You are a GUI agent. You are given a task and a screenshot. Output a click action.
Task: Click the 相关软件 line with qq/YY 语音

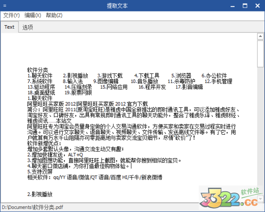tap(95, 178)
